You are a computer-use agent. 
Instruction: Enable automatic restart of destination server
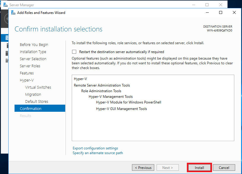[74, 52]
